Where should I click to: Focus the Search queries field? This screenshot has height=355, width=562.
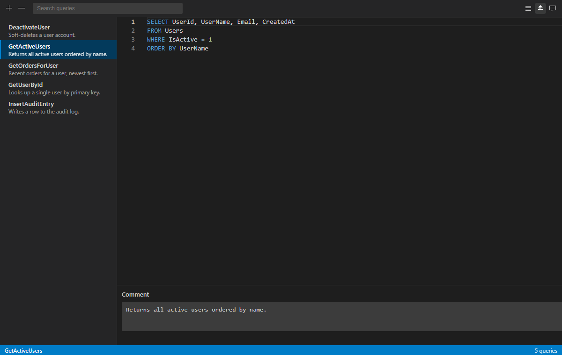[x=108, y=8]
